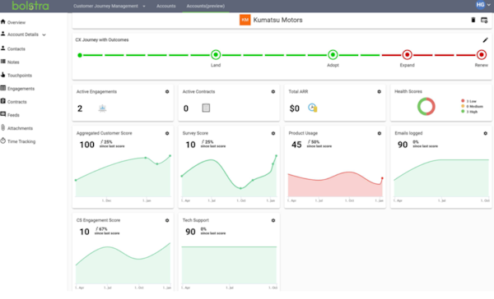Click the Total ARR clock icon
The width and height of the screenshot is (494, 299).
click(312, 108)
